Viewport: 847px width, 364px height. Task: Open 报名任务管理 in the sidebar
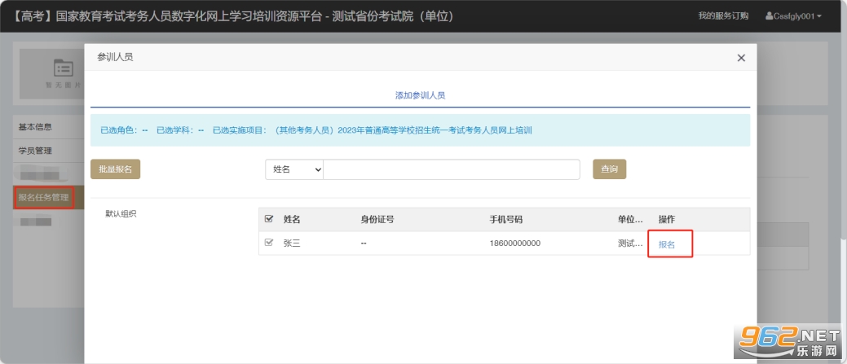[44, 197]
